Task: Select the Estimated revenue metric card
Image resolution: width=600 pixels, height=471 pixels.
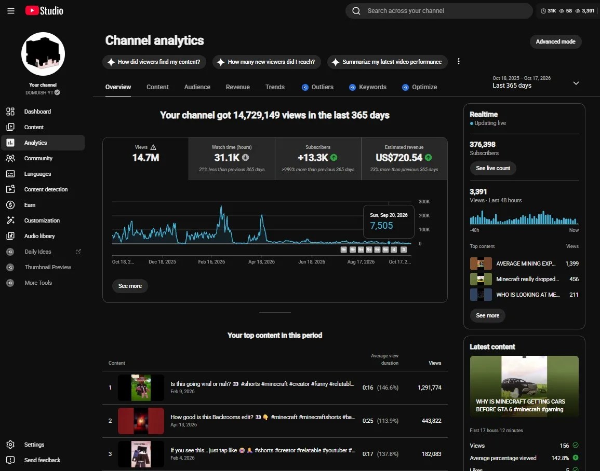Action: click(x=404, y=158)
